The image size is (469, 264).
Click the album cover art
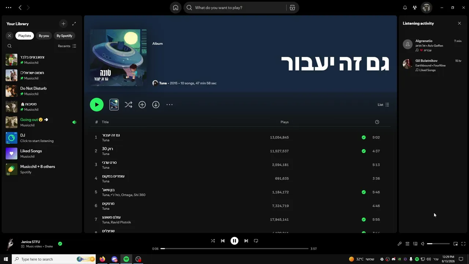tap(118, 58)
